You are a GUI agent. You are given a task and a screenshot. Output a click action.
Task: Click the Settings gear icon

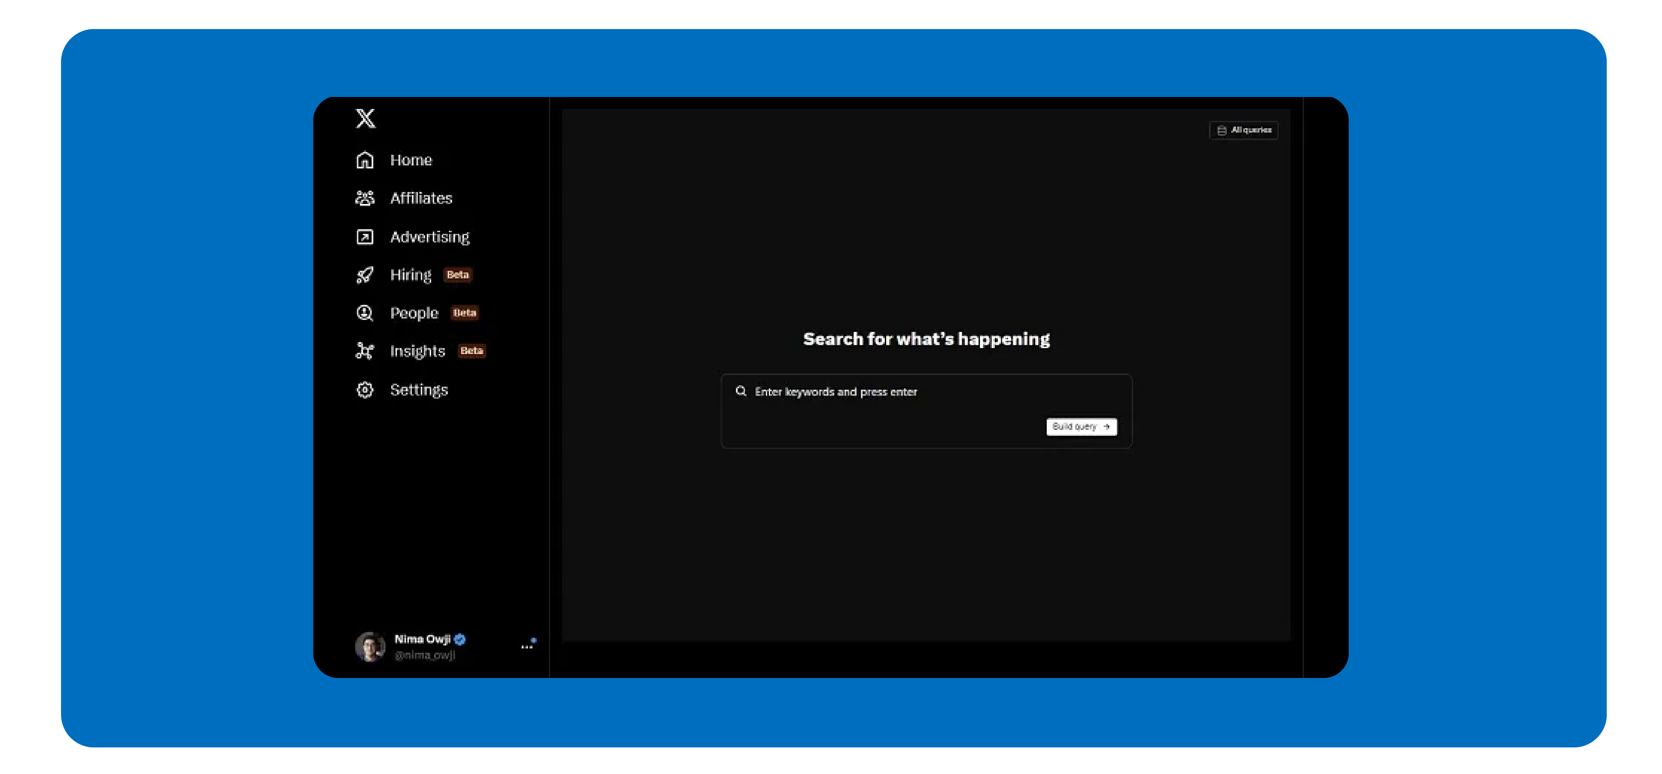[365, 390]
